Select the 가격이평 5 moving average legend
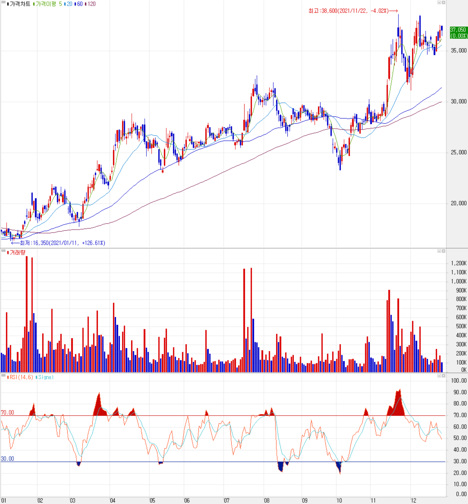The width and height of the screenshot is (468, 504). [x=47, y=4]
